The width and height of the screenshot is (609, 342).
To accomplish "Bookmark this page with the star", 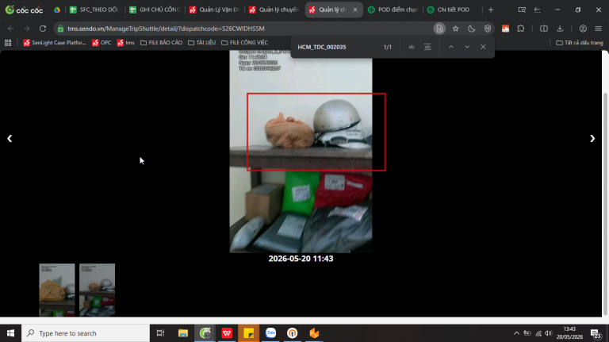I will click(x=456, y=29).
